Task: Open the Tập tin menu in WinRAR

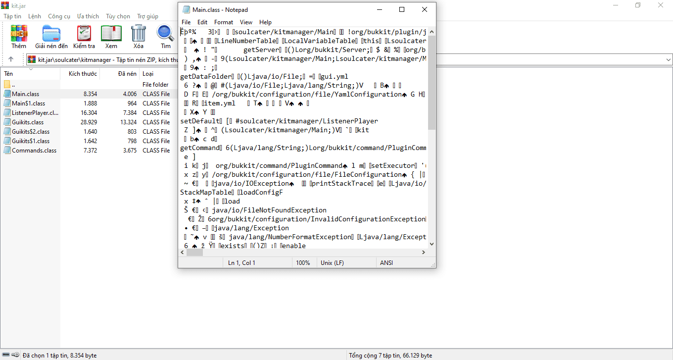Action: click(x=12, y=16)
